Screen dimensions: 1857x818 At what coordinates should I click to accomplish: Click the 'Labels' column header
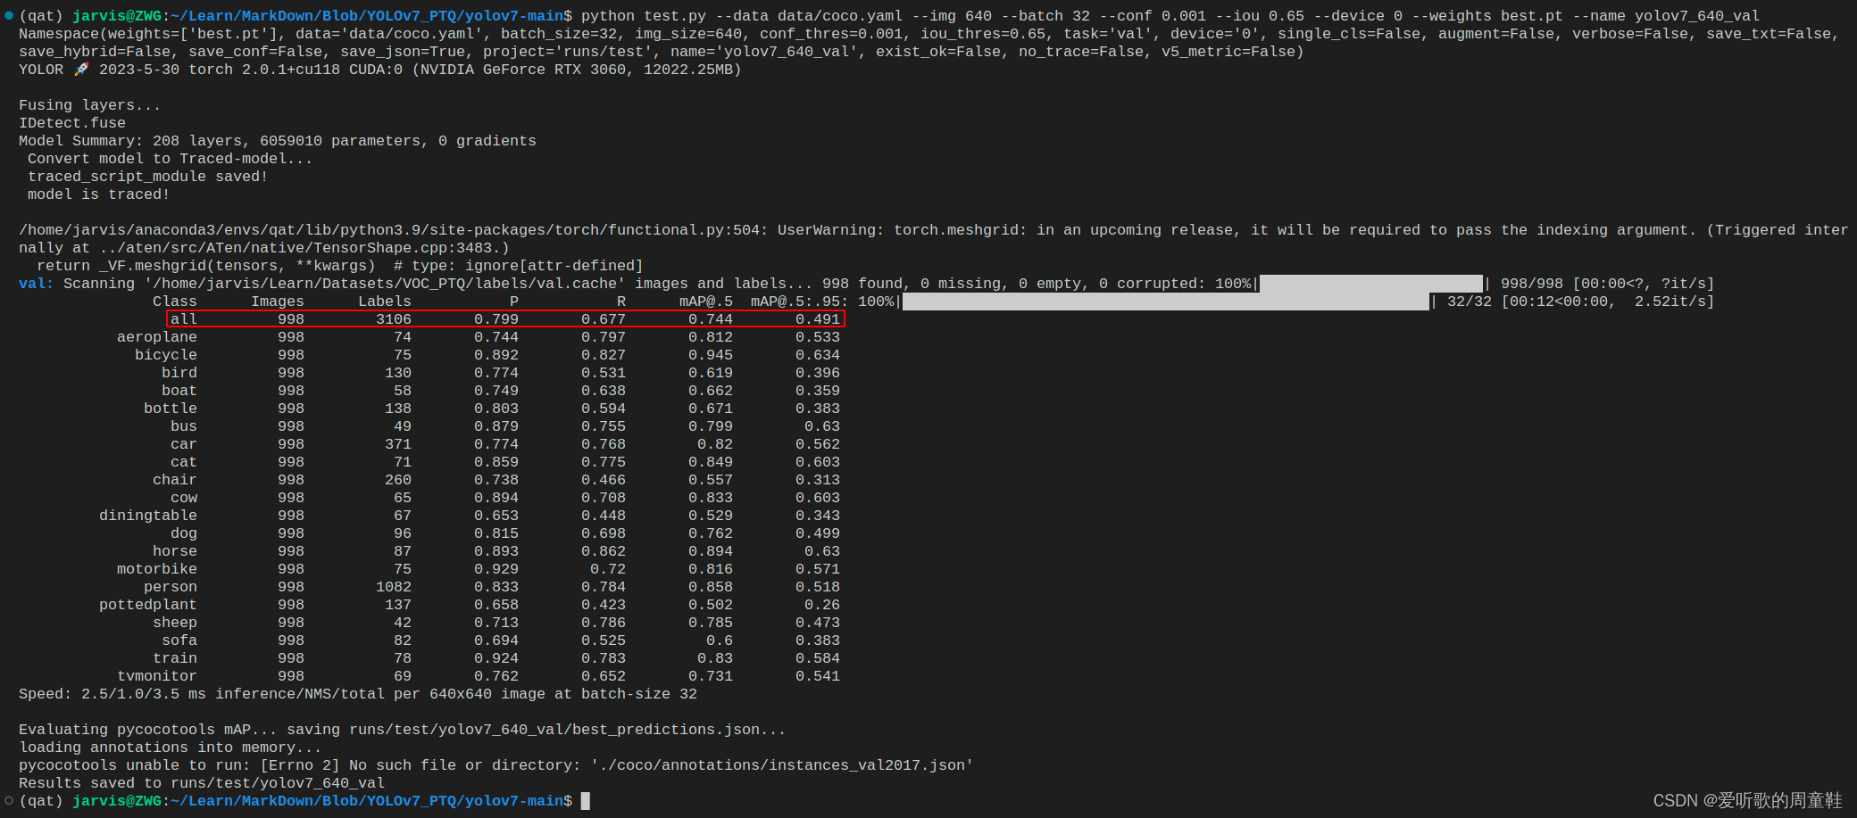coord(385,302)
